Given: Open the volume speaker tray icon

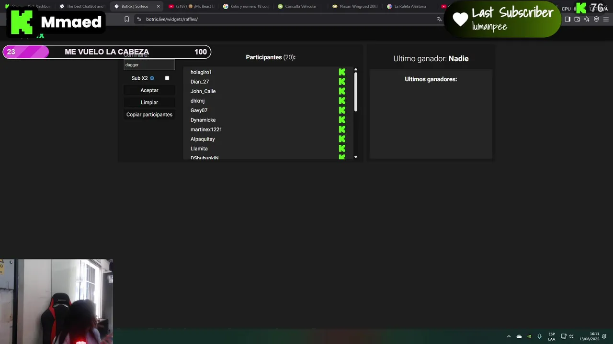Looking at the screenshot, I should click(571, 336).
